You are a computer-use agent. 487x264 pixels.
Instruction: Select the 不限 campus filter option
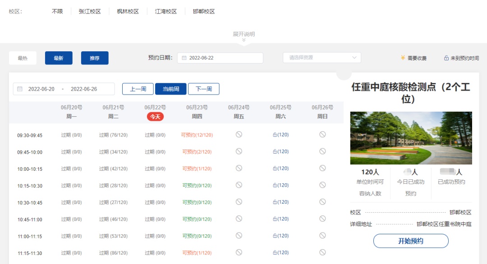point(57,12)
